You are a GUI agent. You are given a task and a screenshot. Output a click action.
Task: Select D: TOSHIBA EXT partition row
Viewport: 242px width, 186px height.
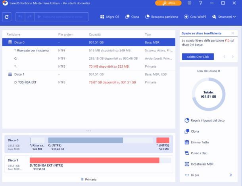click(x=89, y=82)
